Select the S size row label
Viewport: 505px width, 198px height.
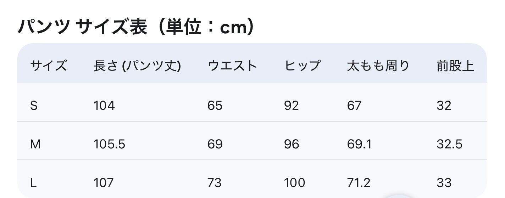[x=34, y=106]
